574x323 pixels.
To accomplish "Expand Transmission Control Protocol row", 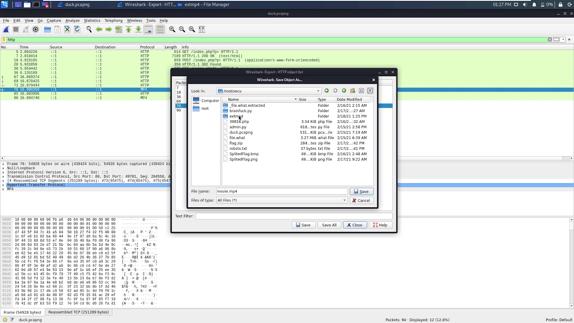I will (4, 177).
